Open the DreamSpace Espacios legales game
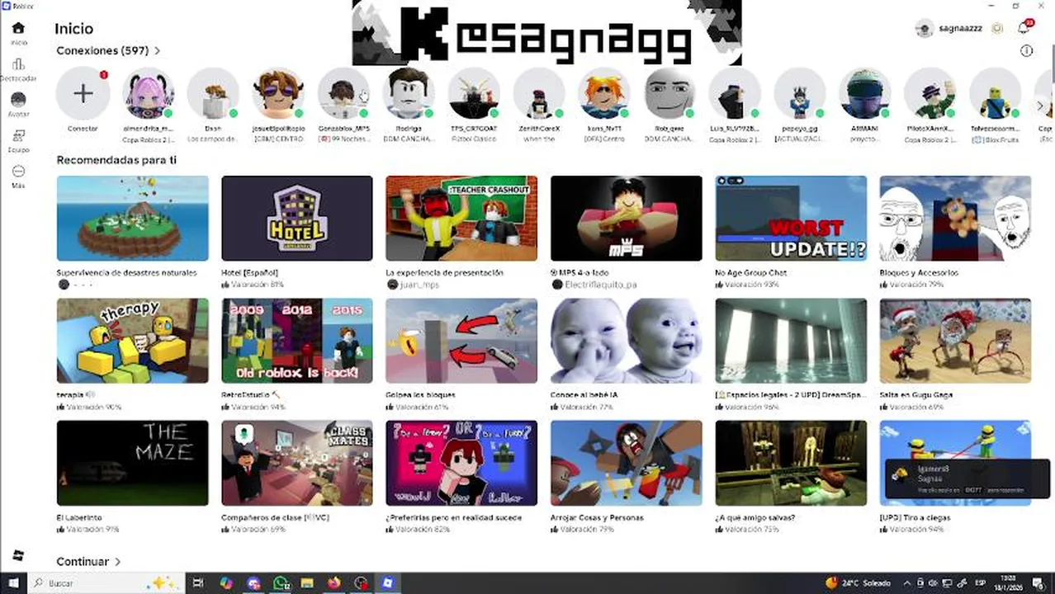The image size is (1055, 594). (791, 341)
